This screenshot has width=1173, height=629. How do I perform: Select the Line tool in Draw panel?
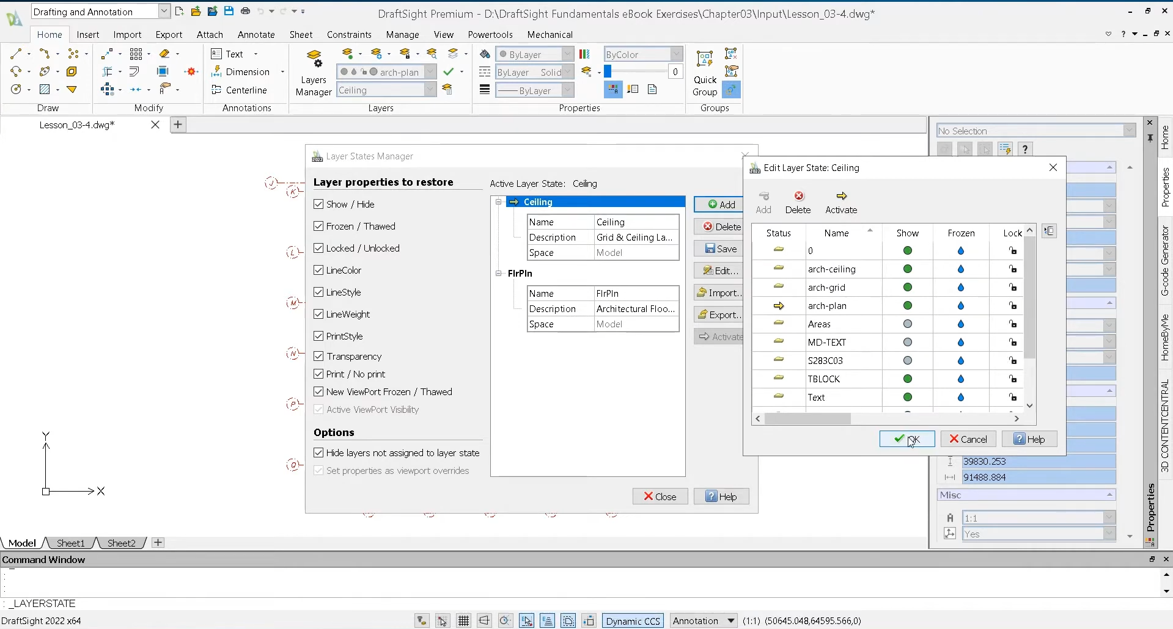pyautogui.click(x=15, y=53)
